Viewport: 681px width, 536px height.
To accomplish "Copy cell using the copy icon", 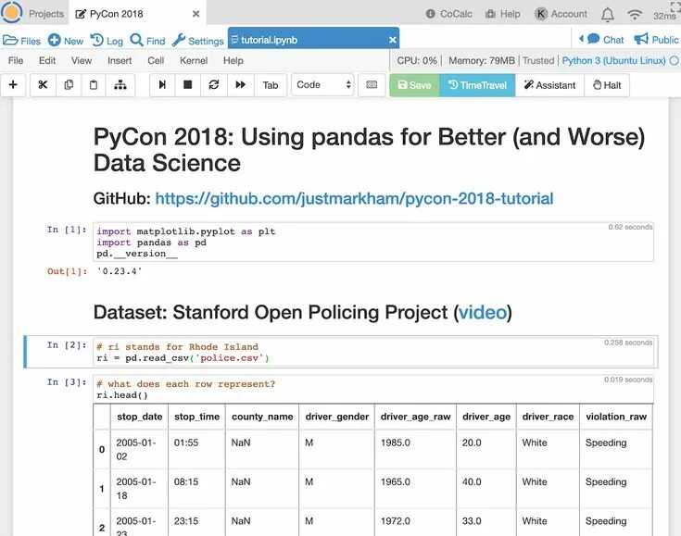I will (x=69, y=84).
